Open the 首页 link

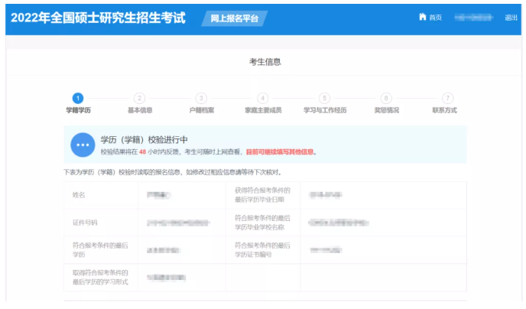pyautogui.click(x=436, y=18)
